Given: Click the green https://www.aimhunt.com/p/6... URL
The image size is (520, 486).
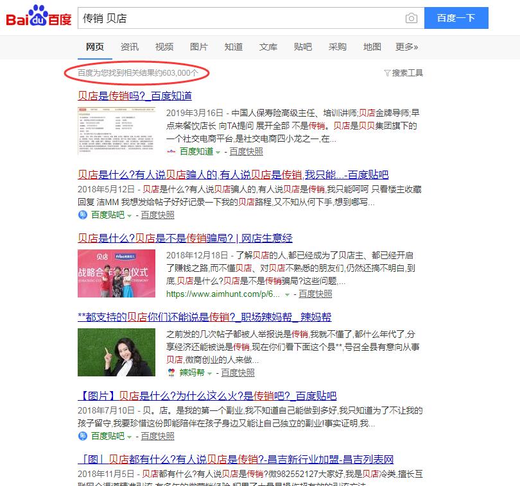Looking at the screenshot, I should tap(223, 294).
